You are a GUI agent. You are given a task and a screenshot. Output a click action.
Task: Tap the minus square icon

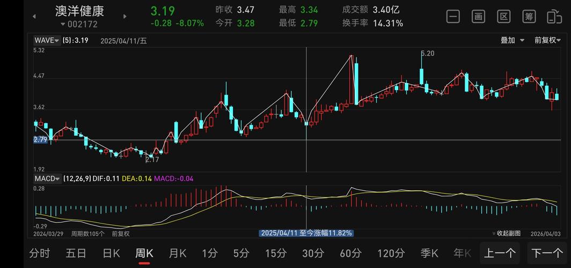click(x=453, y=17)
